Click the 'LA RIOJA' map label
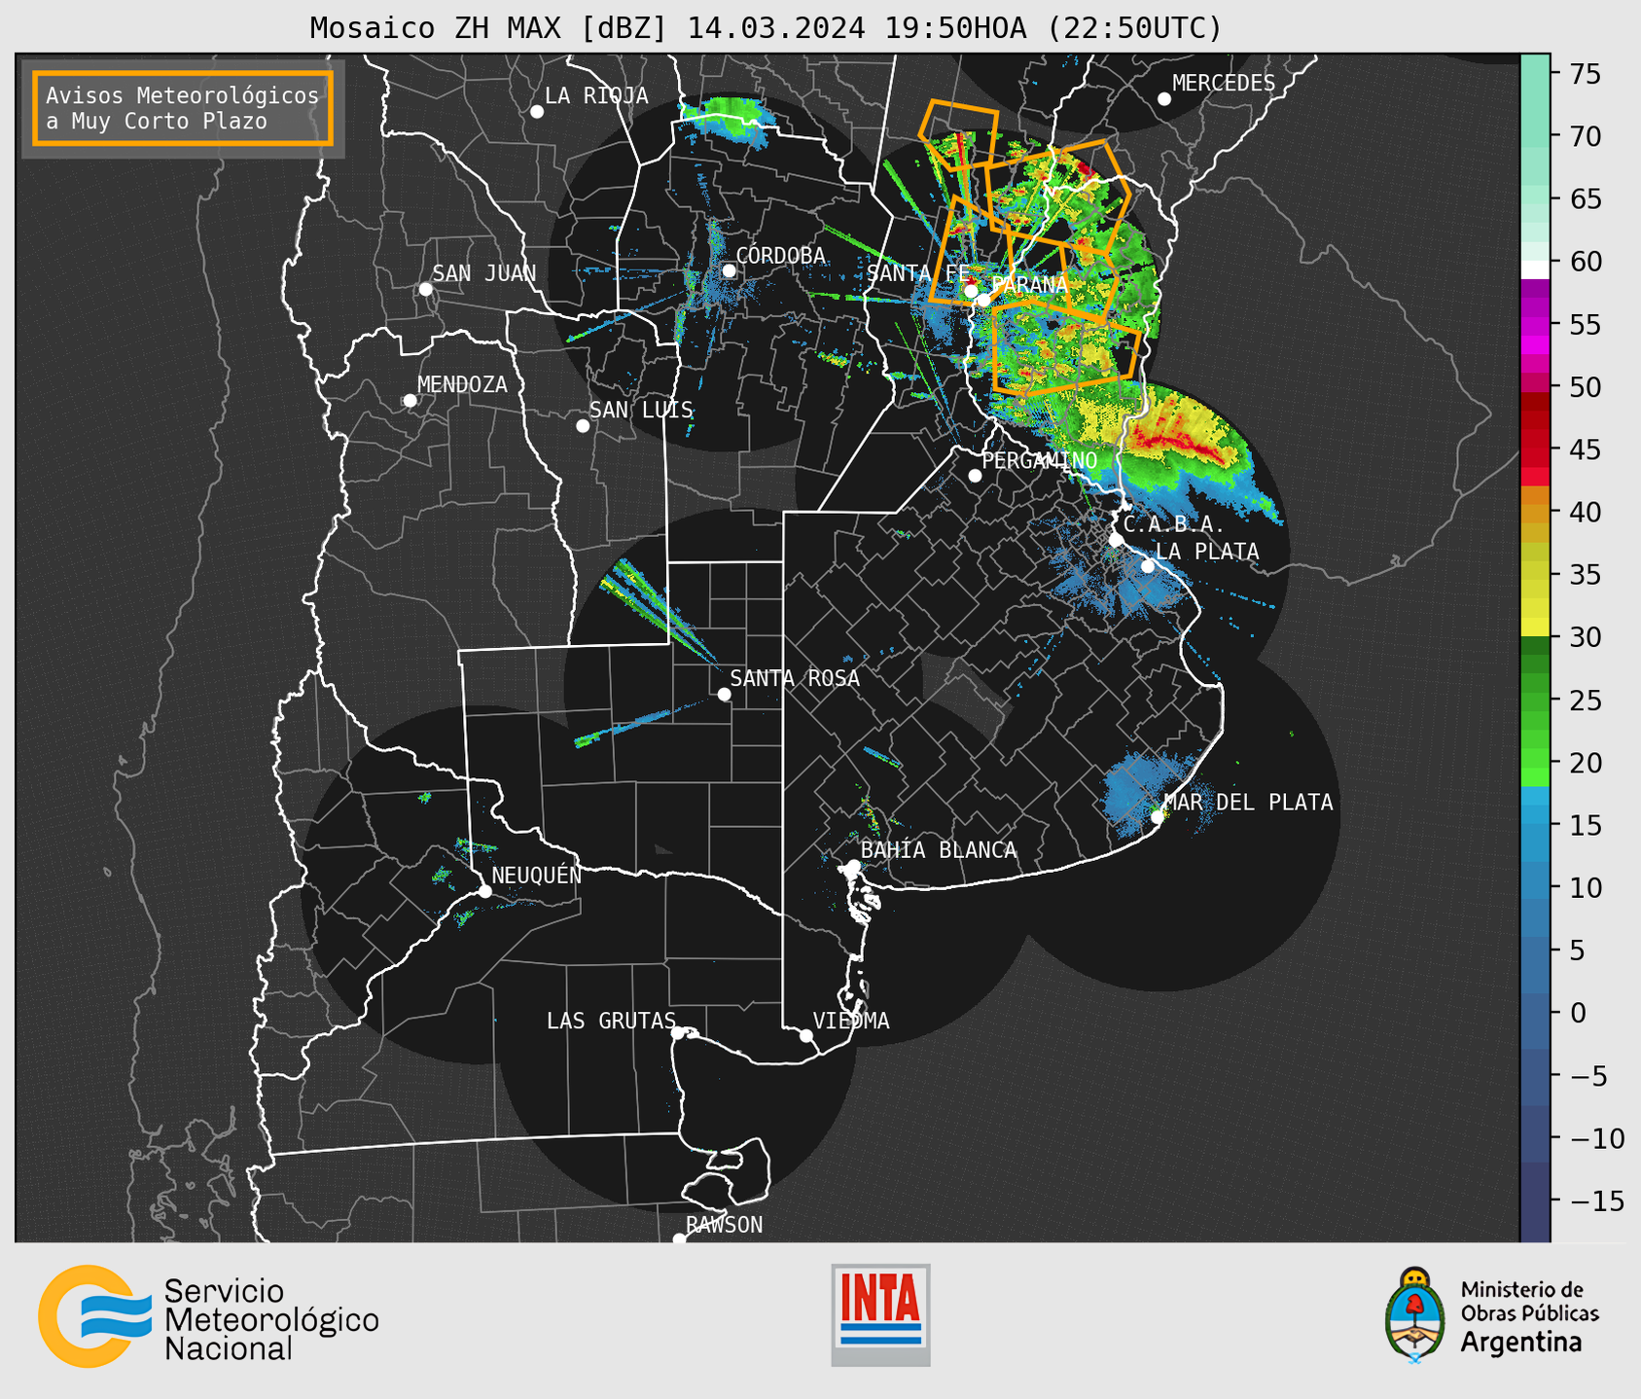This screenshot has height=1399, width=1641. 596,95
